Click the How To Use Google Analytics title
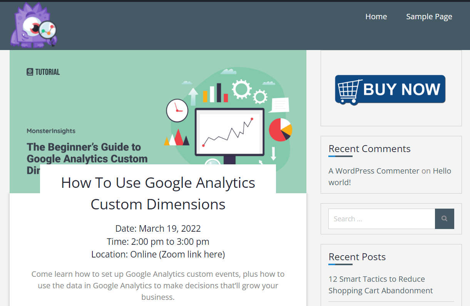This screenshot has width=470, height=306. pyautogui.click(x=158, y=193)
